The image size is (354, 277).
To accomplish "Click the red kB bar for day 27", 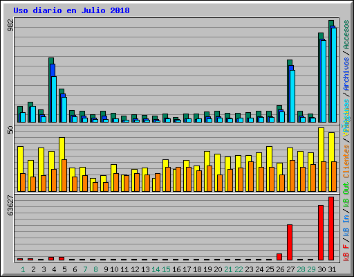I will pyautogui.click(x=290, y=242).
